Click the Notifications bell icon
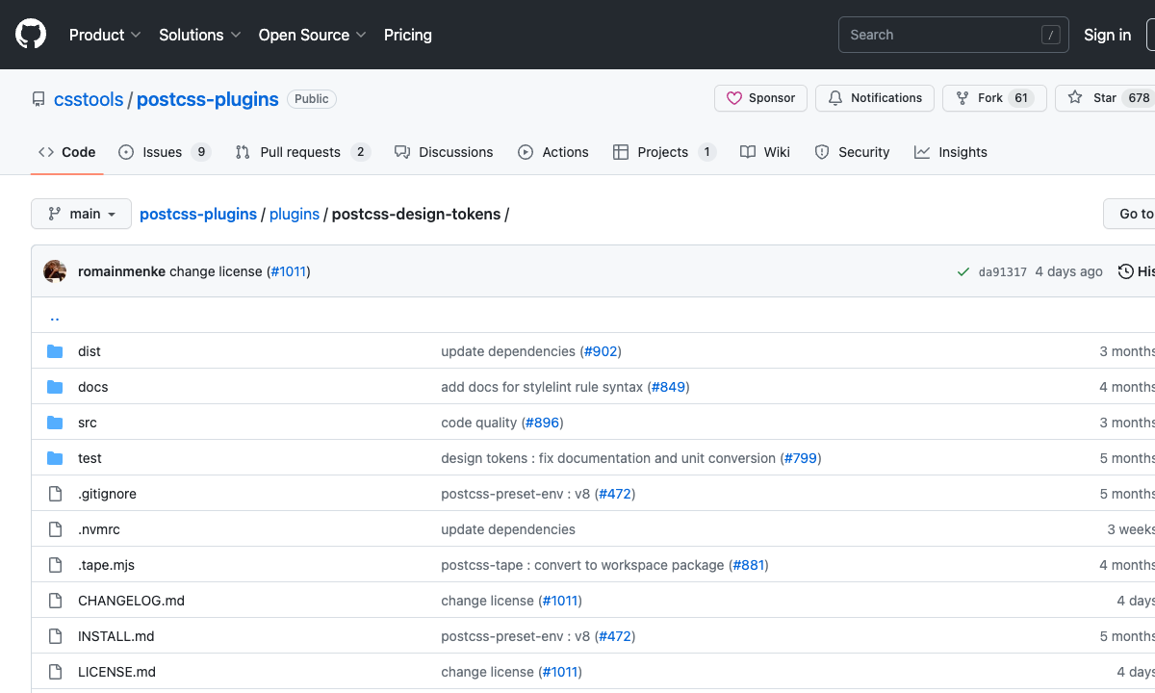1155x693 pixels. tap(835, 97)
